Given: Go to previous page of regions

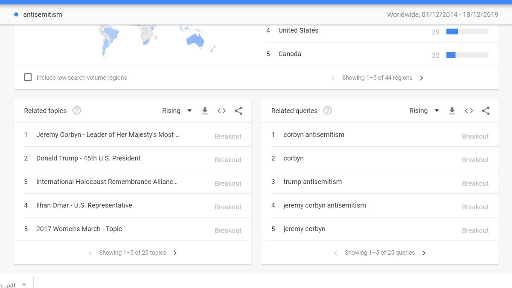Looking at the screenshot, I should click(x=333, y=78).
